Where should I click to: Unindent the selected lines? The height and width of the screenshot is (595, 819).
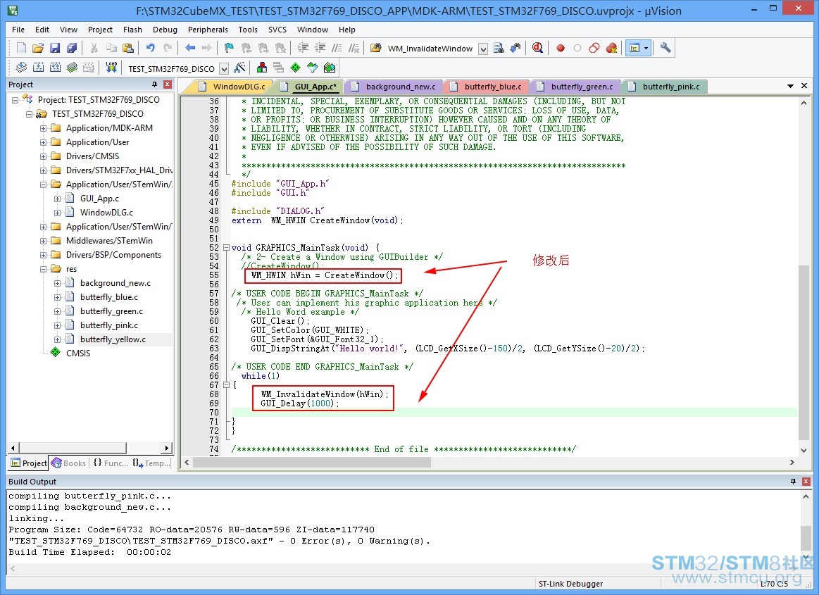coord(320,48)
